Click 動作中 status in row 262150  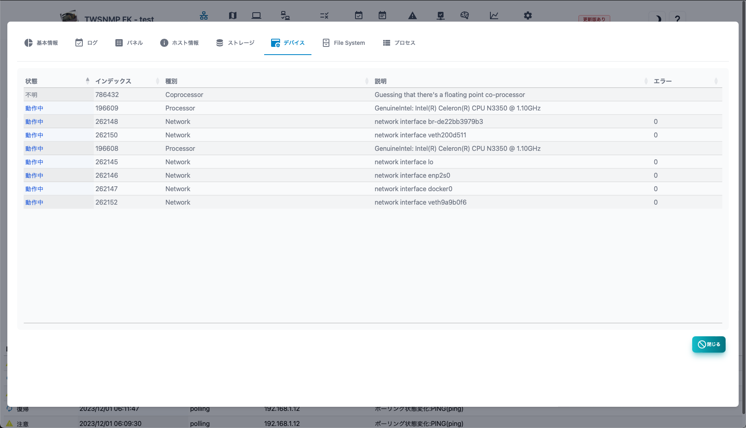(x=34, y=135)
